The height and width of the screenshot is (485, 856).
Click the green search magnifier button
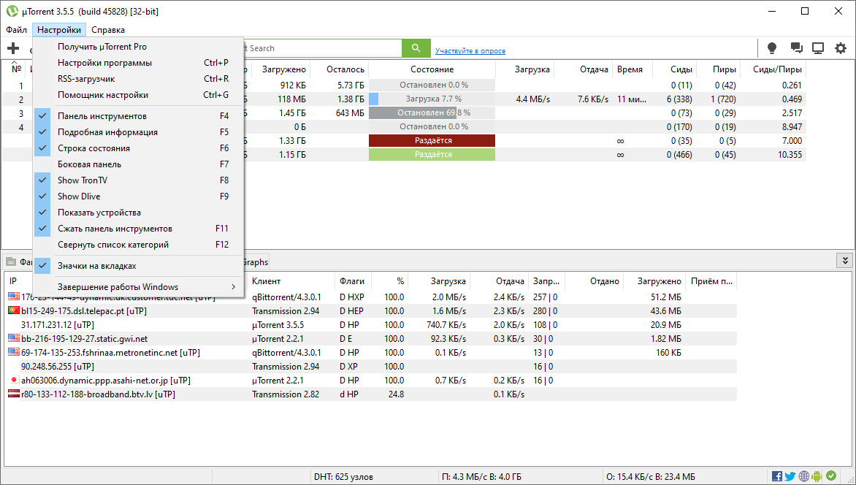coord(416,48)
